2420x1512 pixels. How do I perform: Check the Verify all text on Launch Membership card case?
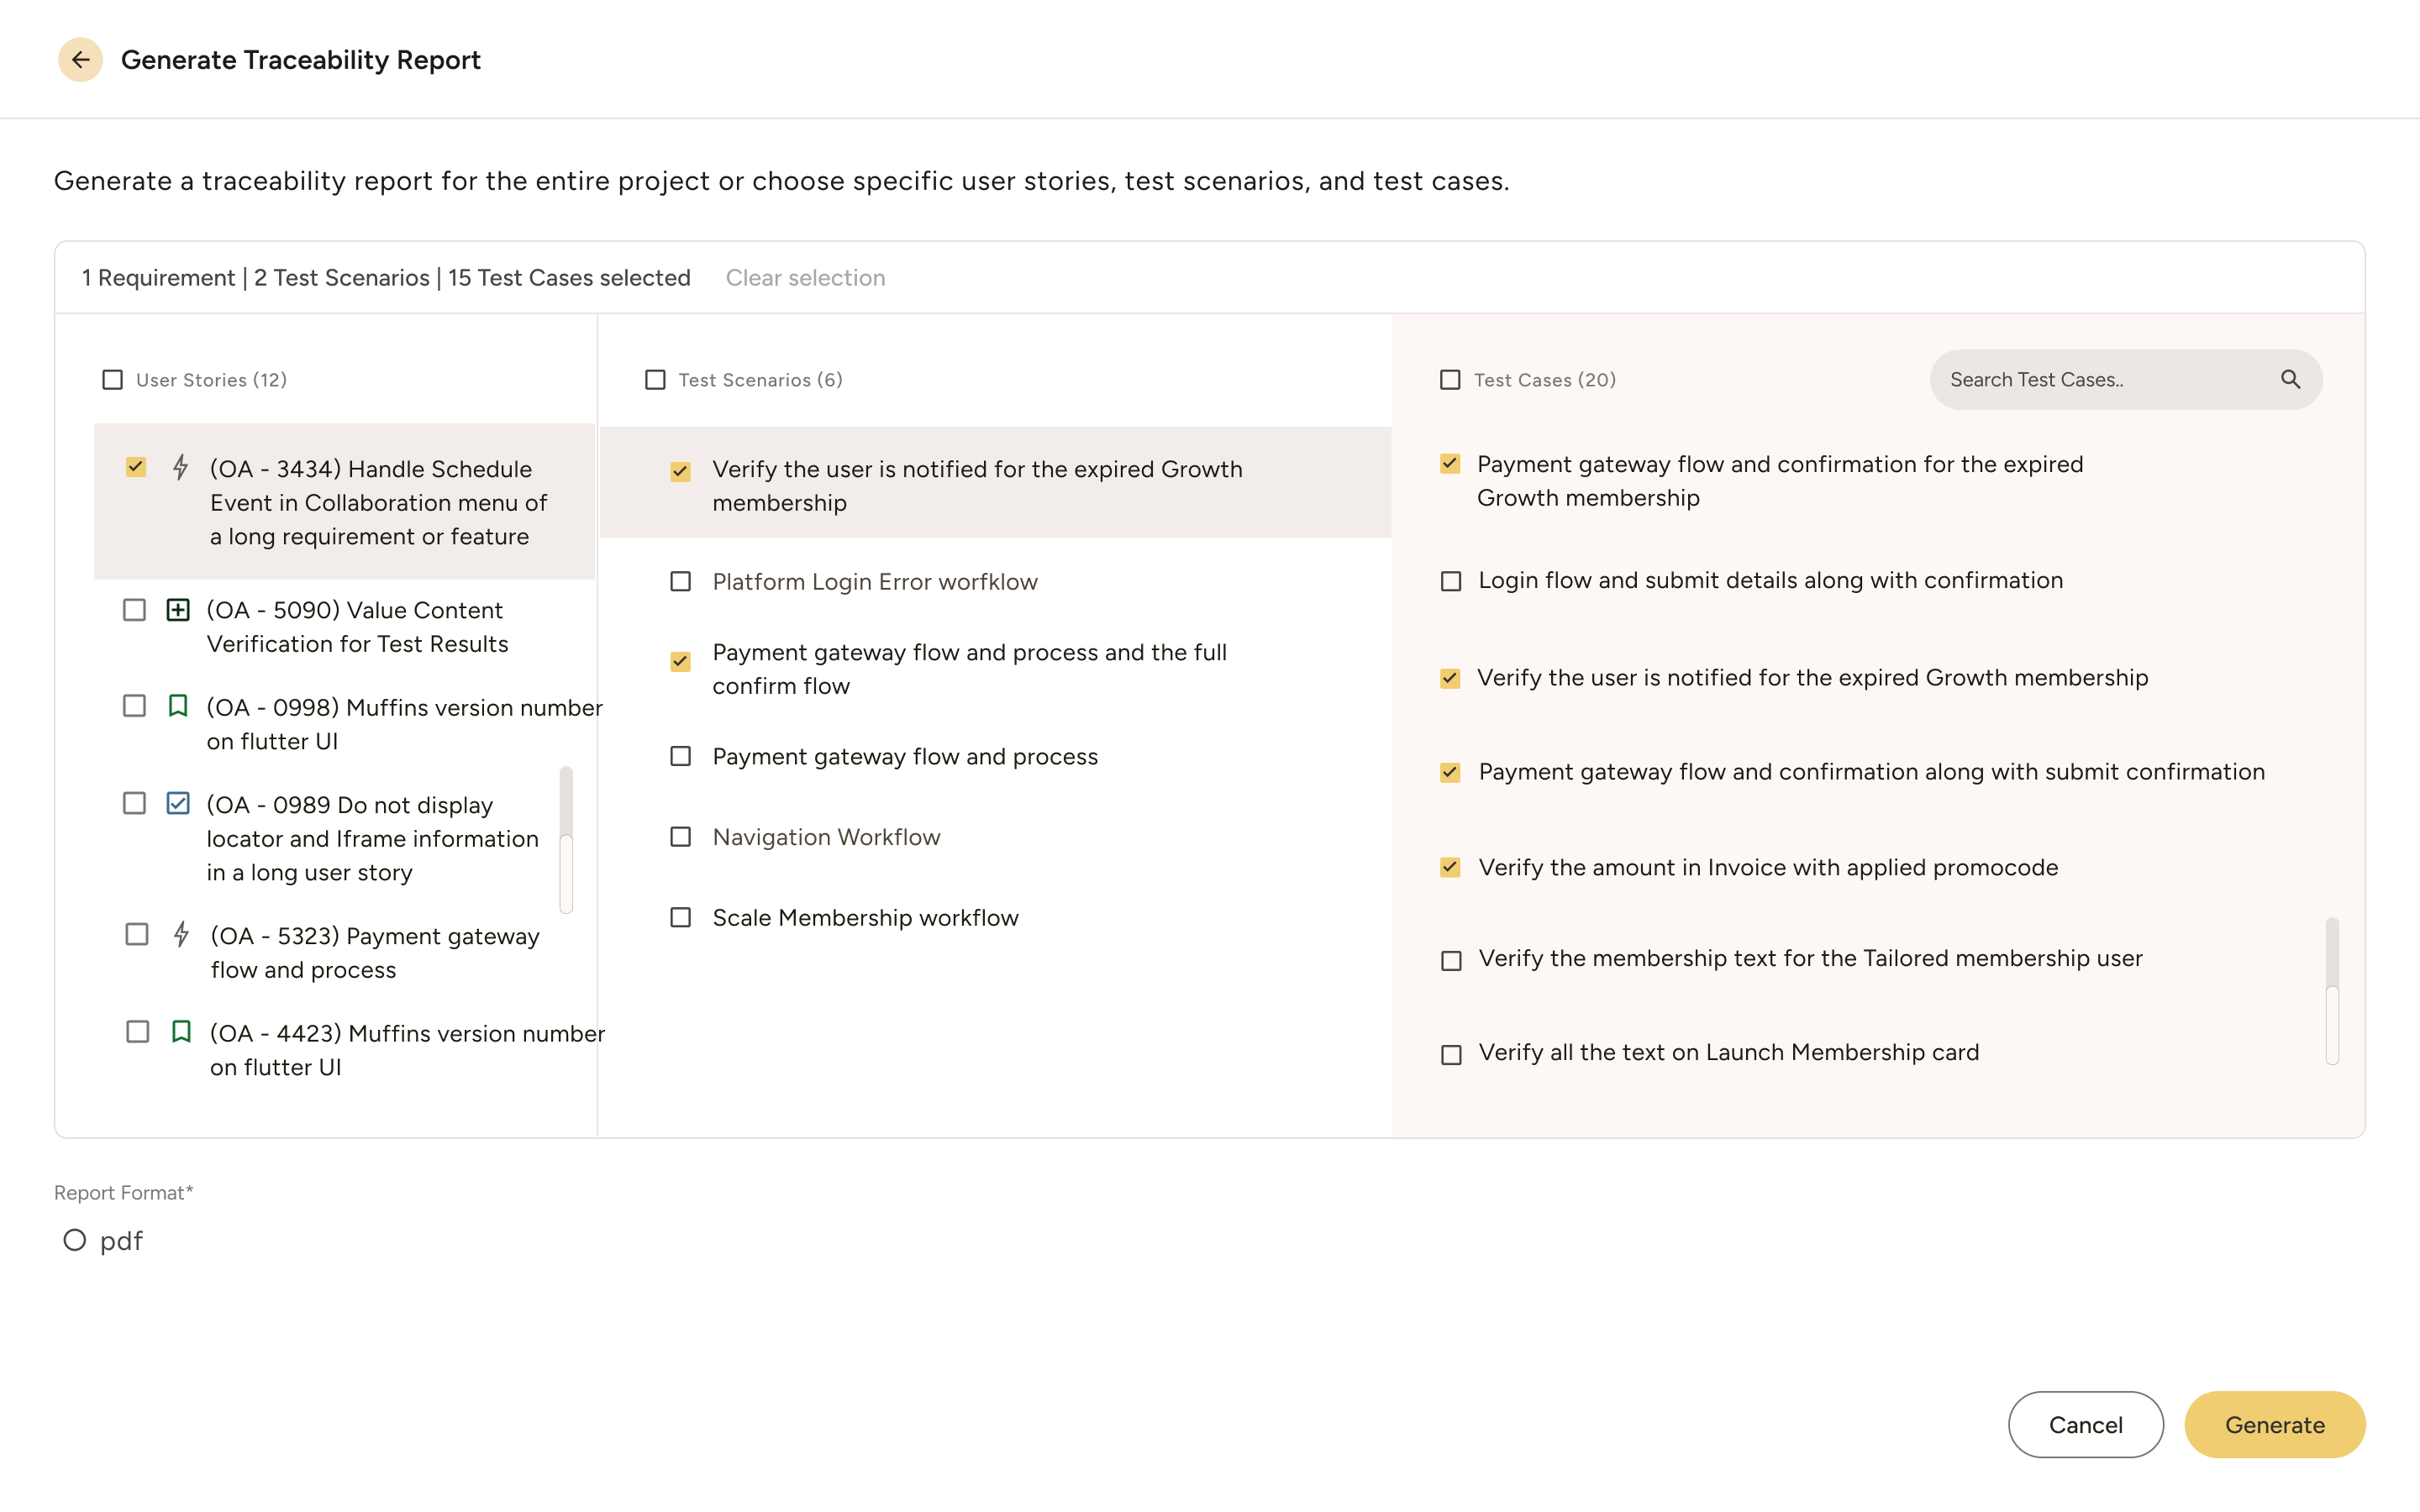(1451, 1054)
